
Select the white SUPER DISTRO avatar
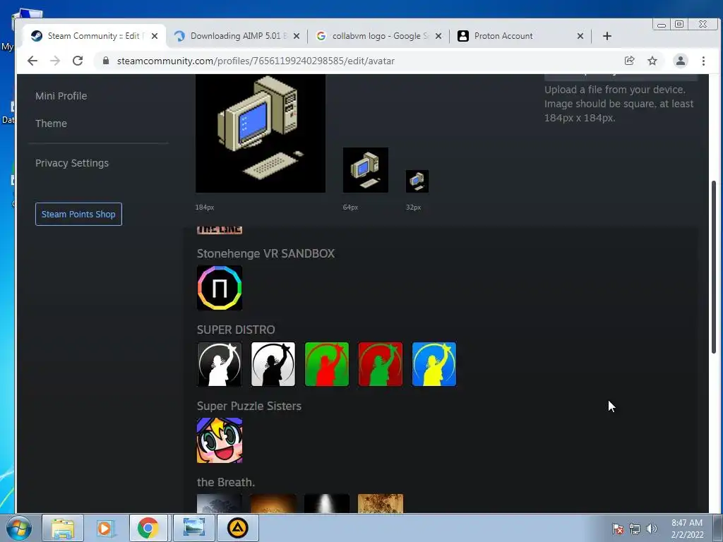pyautogui.click(x=273, y=364)
